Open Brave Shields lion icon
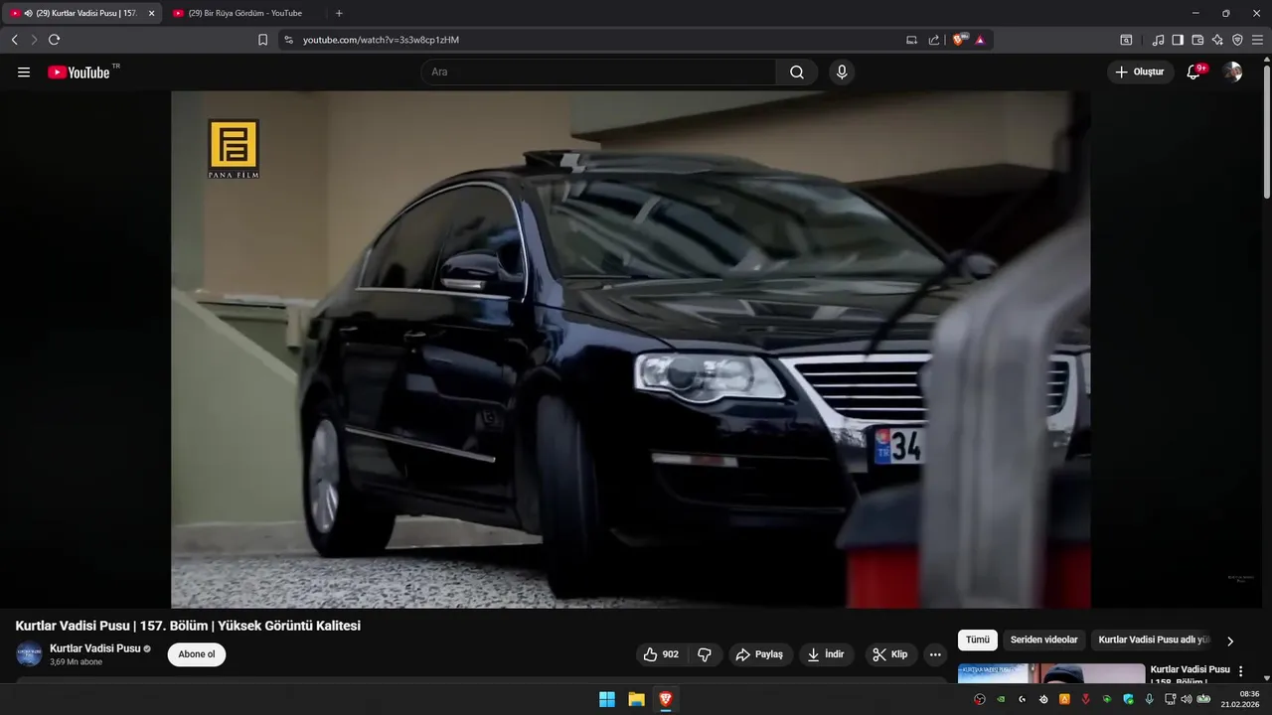1272x715 pixels. 959,40
